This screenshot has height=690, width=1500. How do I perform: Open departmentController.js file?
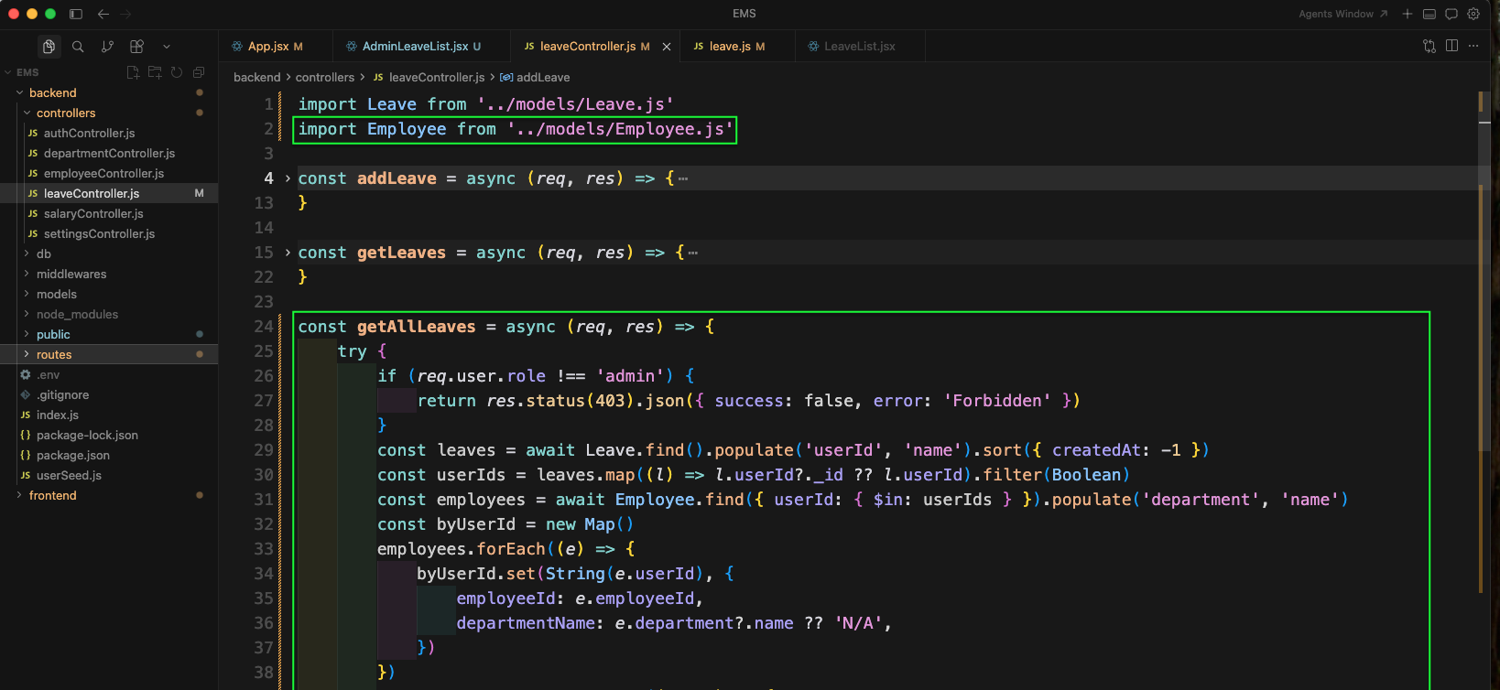pyautogui.click(x=109, y=153)
